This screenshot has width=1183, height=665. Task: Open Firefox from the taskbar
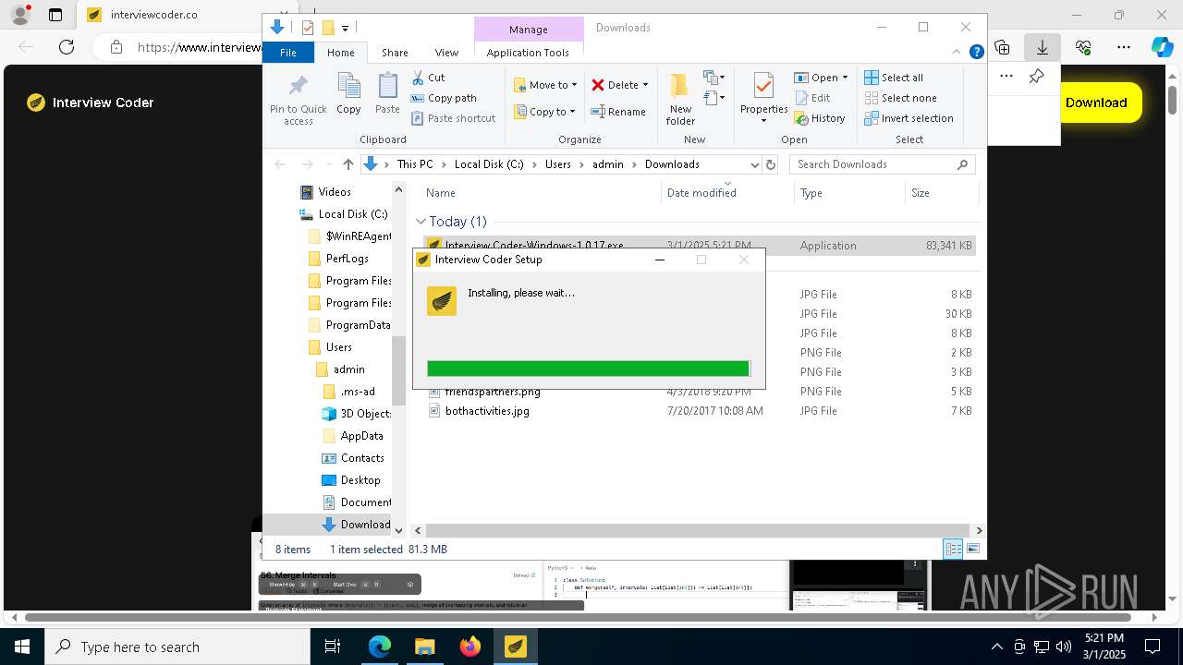470,647
